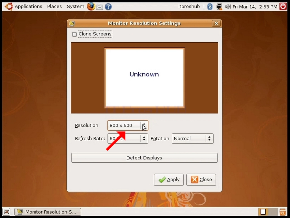290x218 pixels.
Task: Expand the Refresh Rate dropdown
Action: 128,139
